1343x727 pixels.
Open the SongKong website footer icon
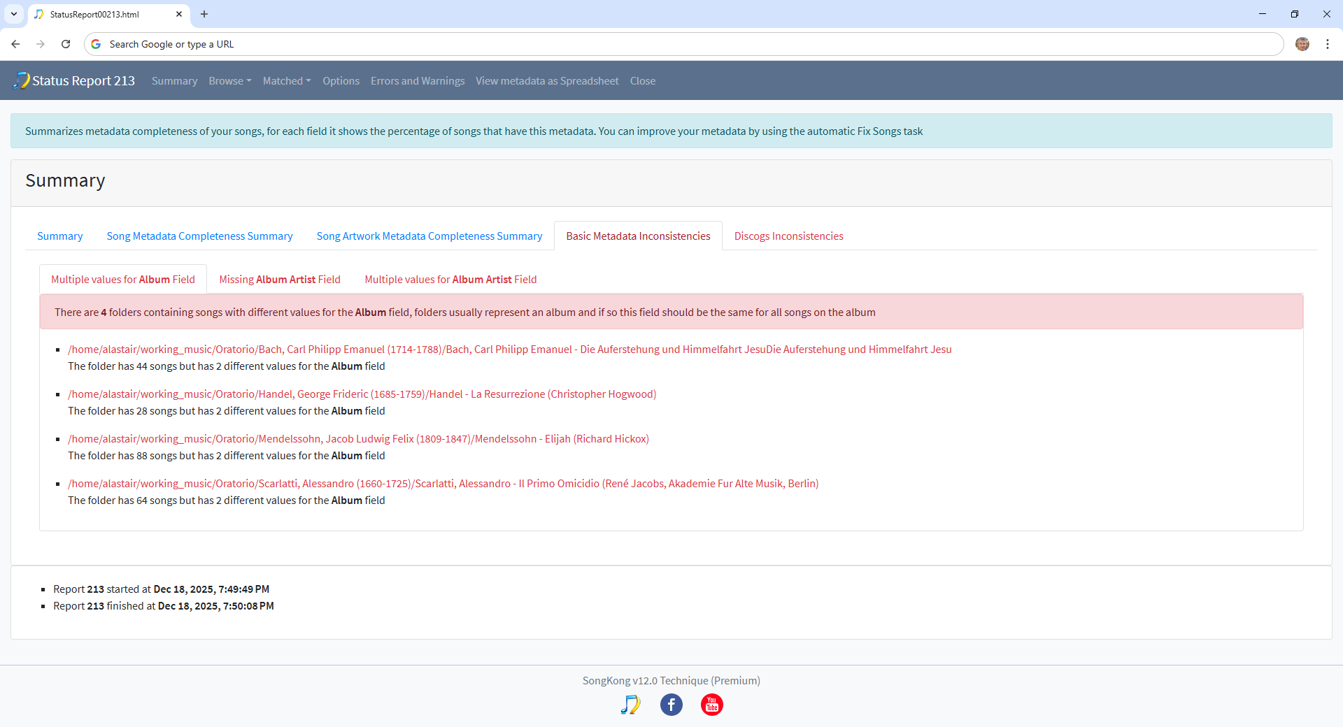coord(630,705)
